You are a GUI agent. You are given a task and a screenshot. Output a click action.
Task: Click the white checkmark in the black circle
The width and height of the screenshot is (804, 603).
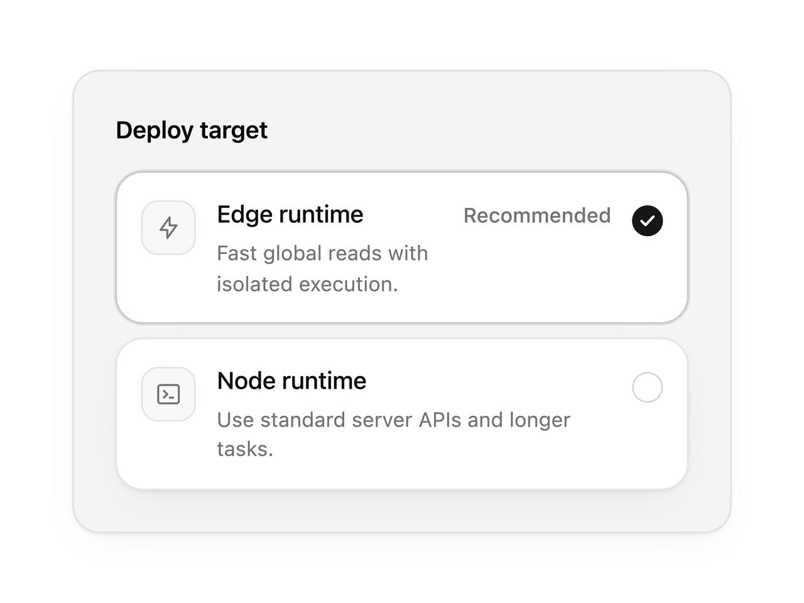[648, 220]
